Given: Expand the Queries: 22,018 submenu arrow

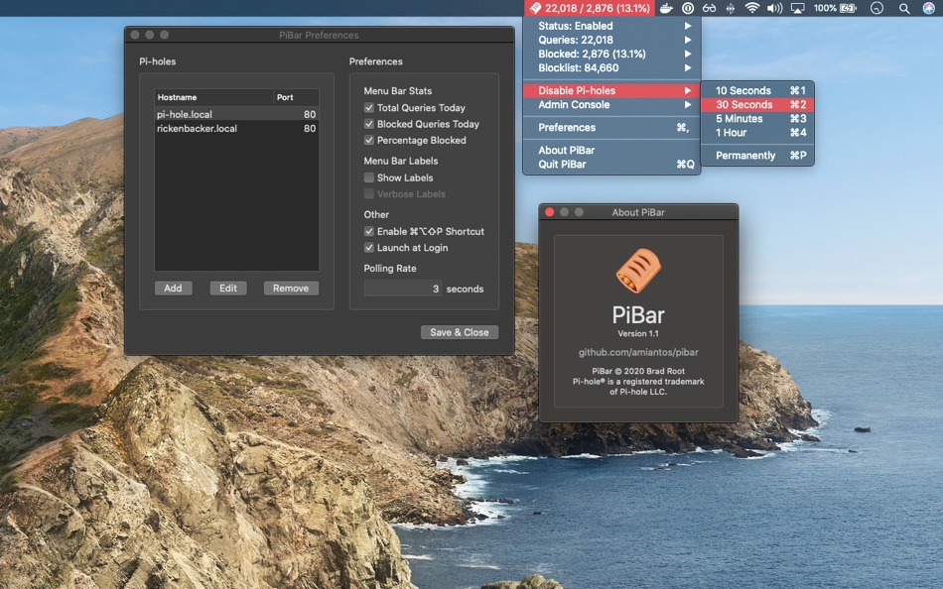Looking at the screenshot, I should pos(688,40).
